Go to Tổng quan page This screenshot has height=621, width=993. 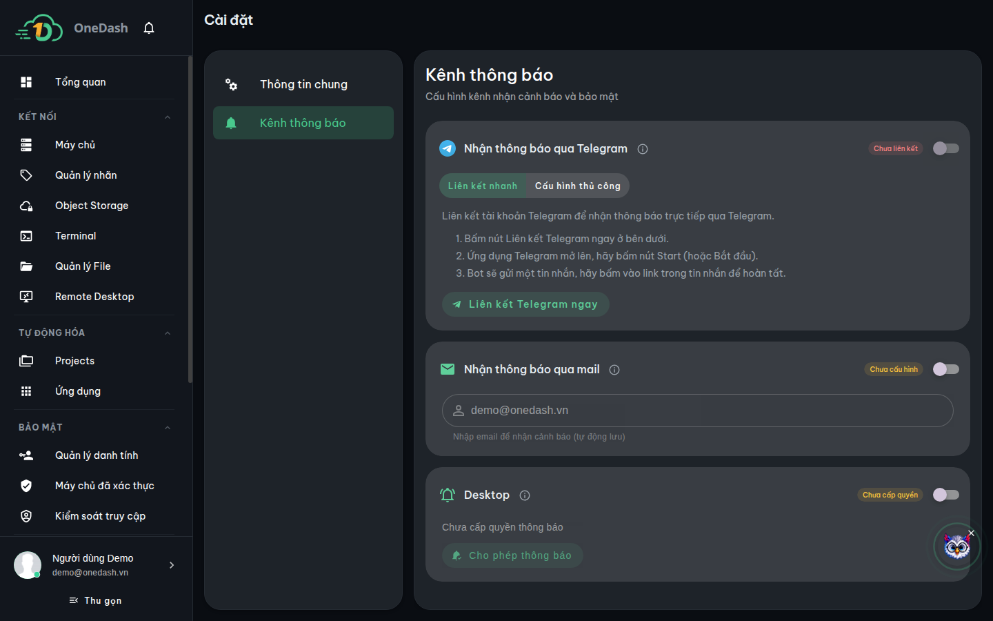pos(94,82)
